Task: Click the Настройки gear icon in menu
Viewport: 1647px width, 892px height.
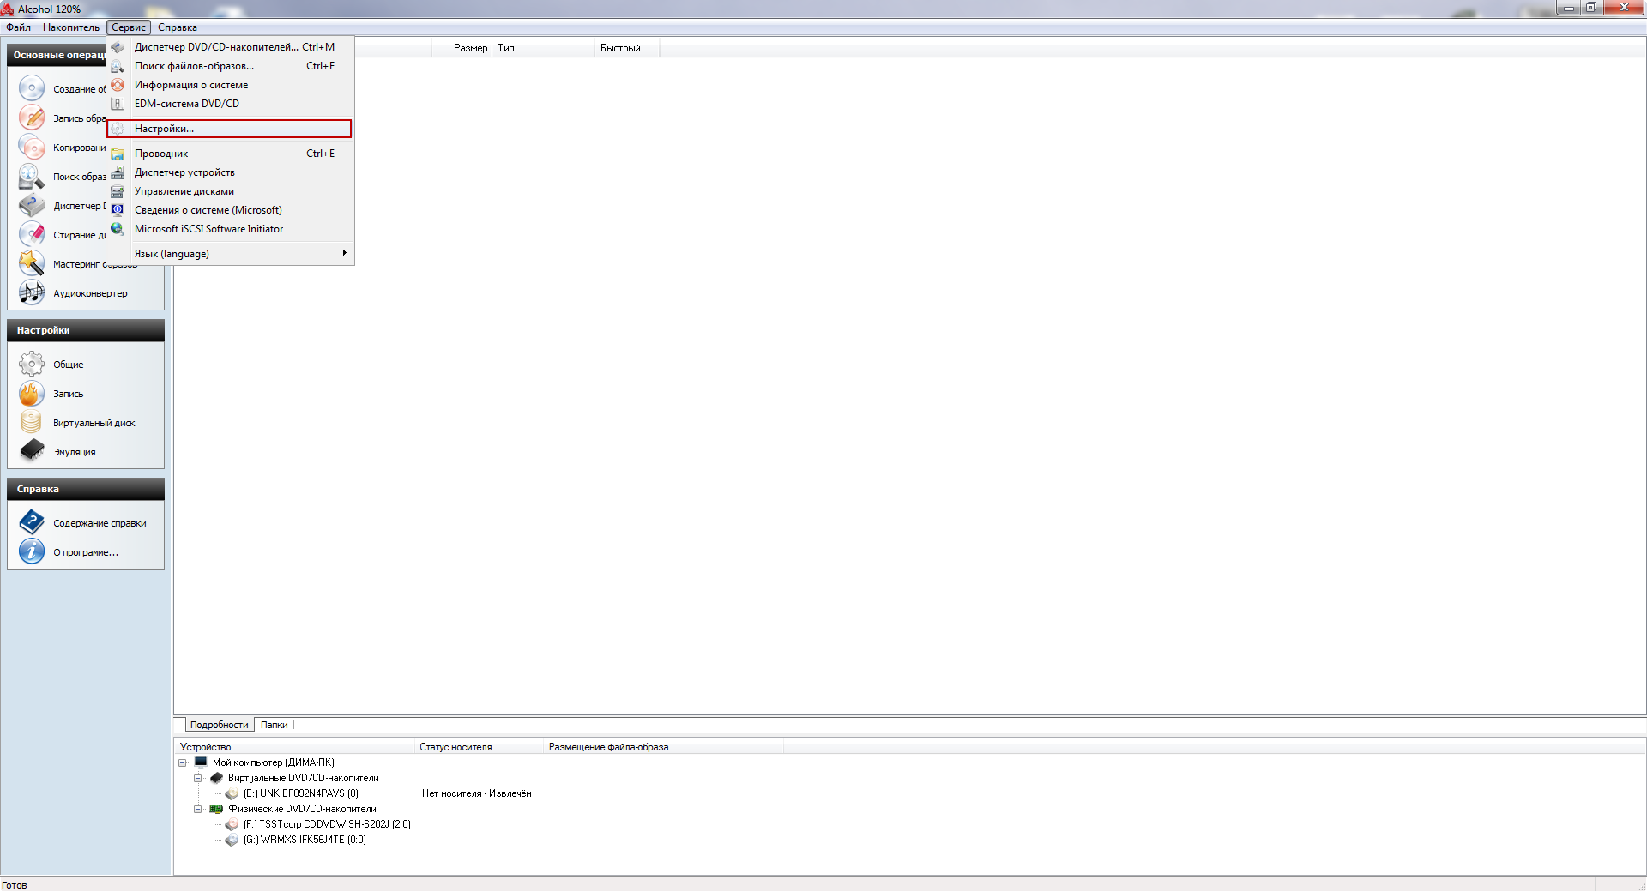Action: [x=118, y=129]
